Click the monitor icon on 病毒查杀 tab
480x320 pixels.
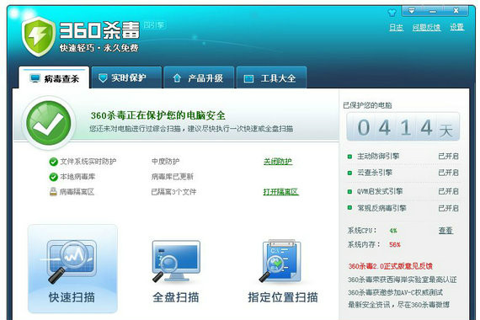point(35,78)
